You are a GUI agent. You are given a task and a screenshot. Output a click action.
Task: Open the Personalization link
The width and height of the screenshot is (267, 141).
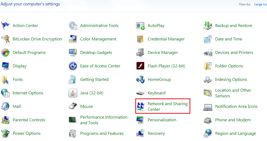point(162,120)
